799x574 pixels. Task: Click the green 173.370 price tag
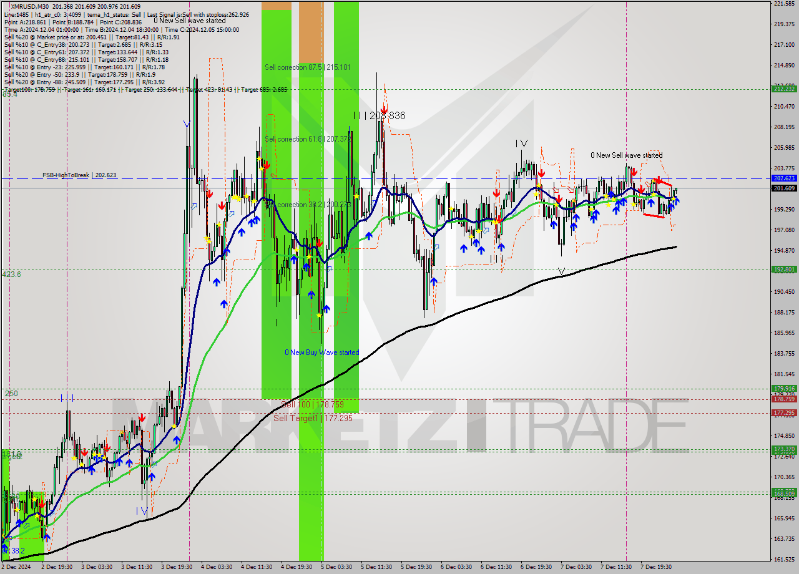[x=784, y=449]
